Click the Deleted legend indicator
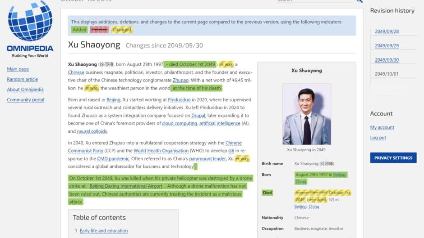424x238 pixels. (99, 30)
